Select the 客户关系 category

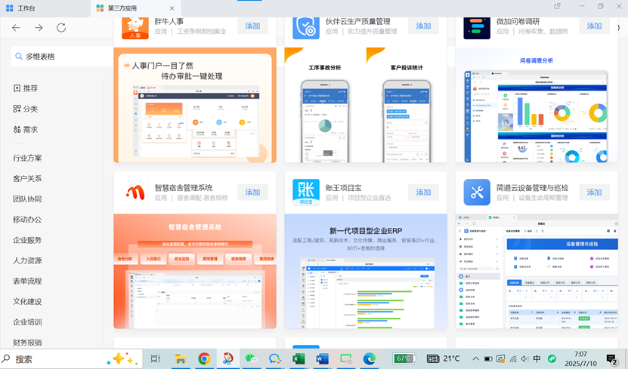(x=27, y=178)
